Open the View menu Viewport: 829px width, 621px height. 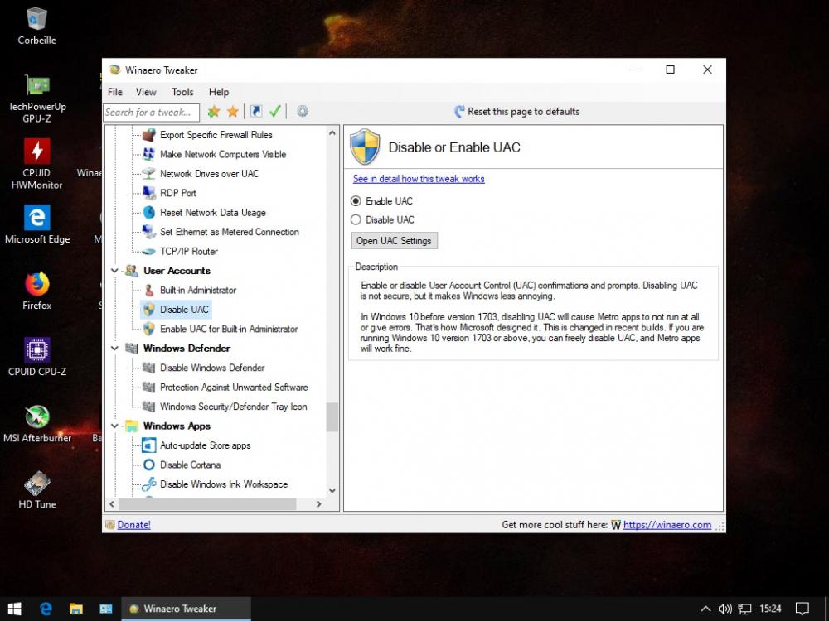(x=146, y=92)
